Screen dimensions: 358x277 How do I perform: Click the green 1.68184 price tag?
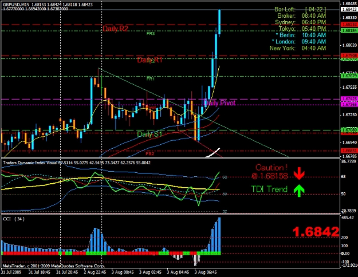(349, 30)
